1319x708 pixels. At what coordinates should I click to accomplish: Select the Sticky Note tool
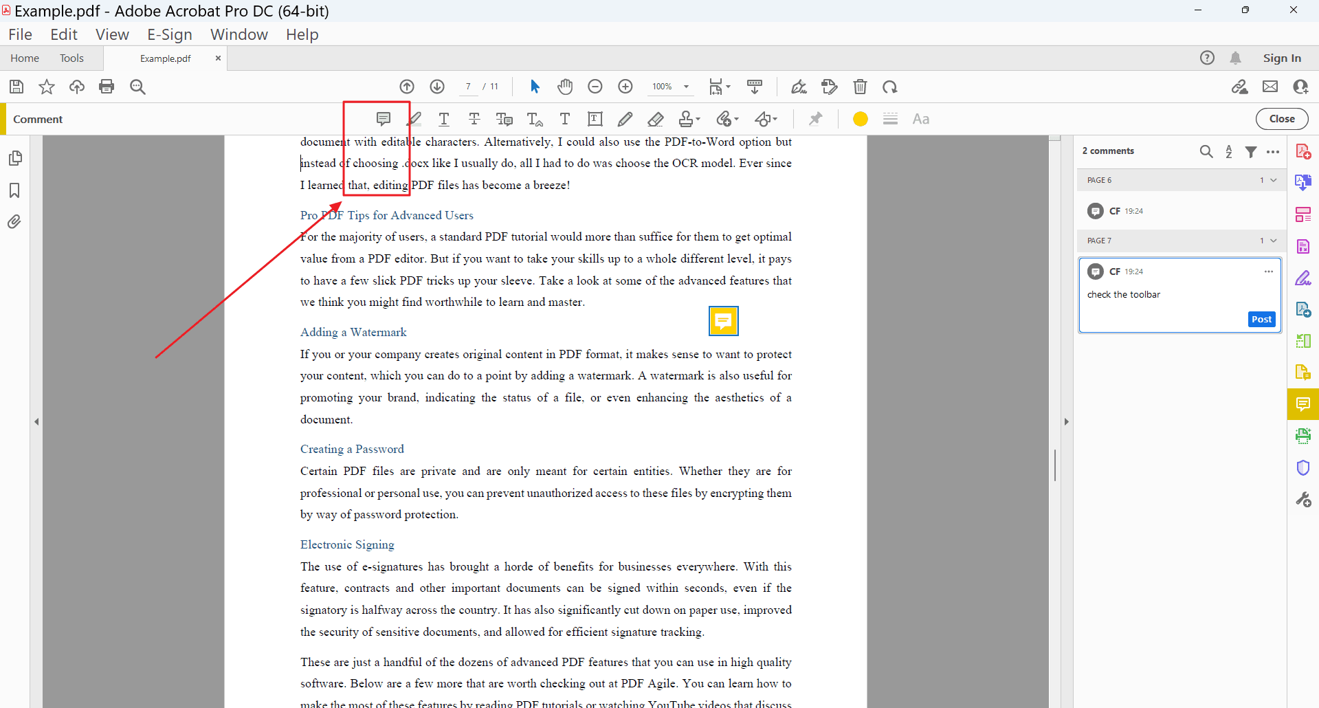tap(384, 119)
